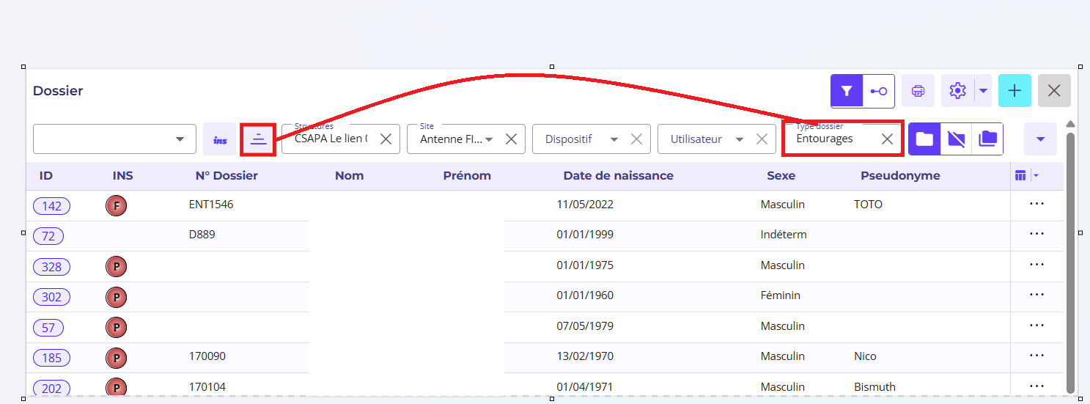Sort by the Date de naissance column header

618,176
